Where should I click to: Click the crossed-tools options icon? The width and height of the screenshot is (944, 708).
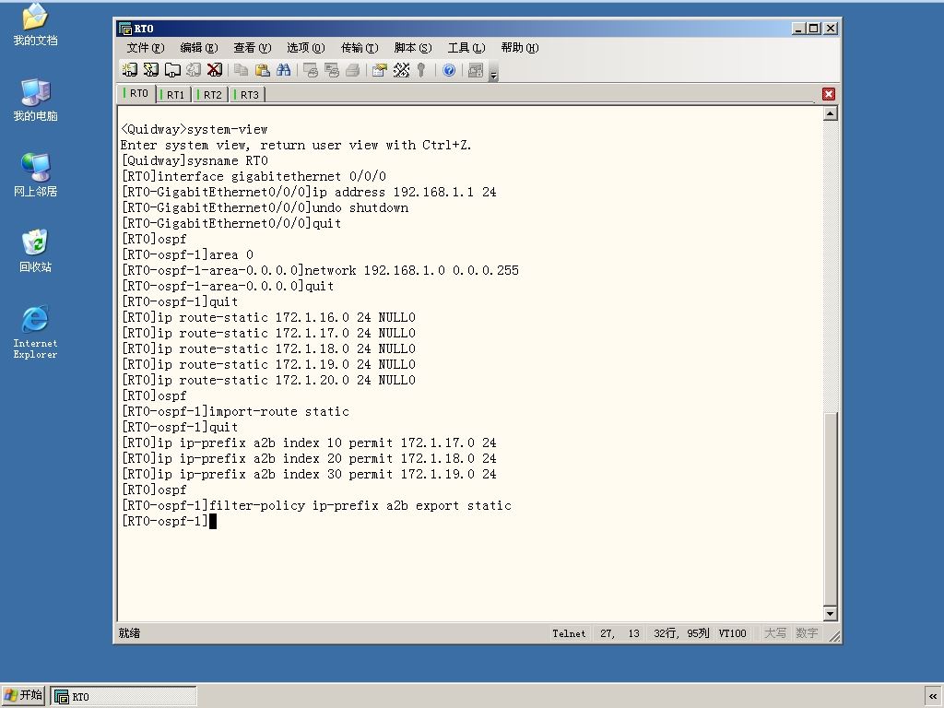pyautogui.click(x=401, y=70)
